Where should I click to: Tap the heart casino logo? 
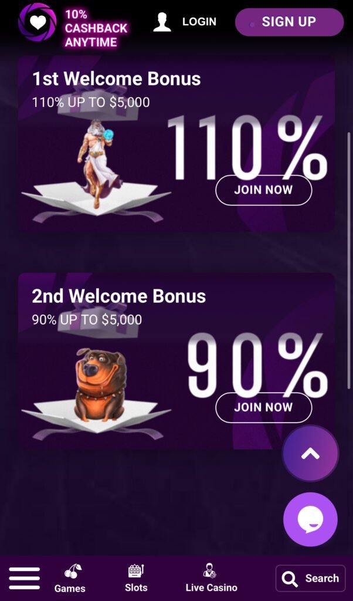coord(37,22)
